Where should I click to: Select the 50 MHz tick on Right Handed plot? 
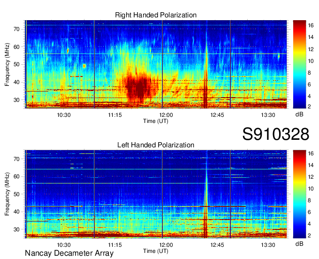click(17, 65)
